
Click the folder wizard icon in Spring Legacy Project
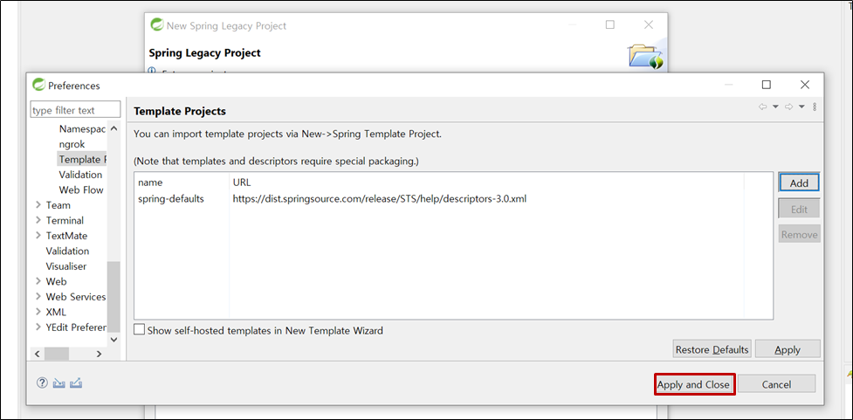pyautogui.click(x=646, y=56)
